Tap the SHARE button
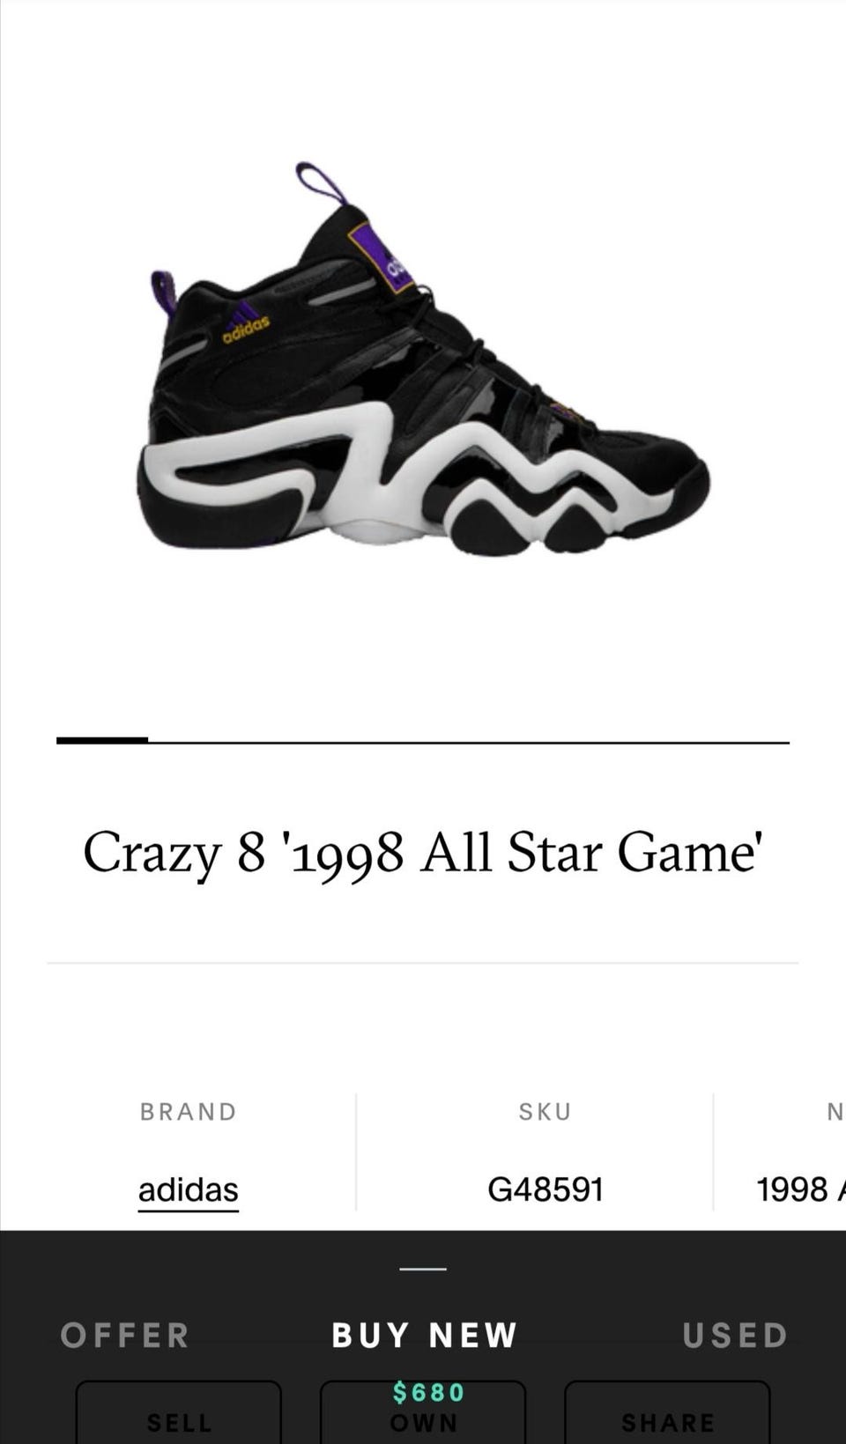 click(667, 1413)
